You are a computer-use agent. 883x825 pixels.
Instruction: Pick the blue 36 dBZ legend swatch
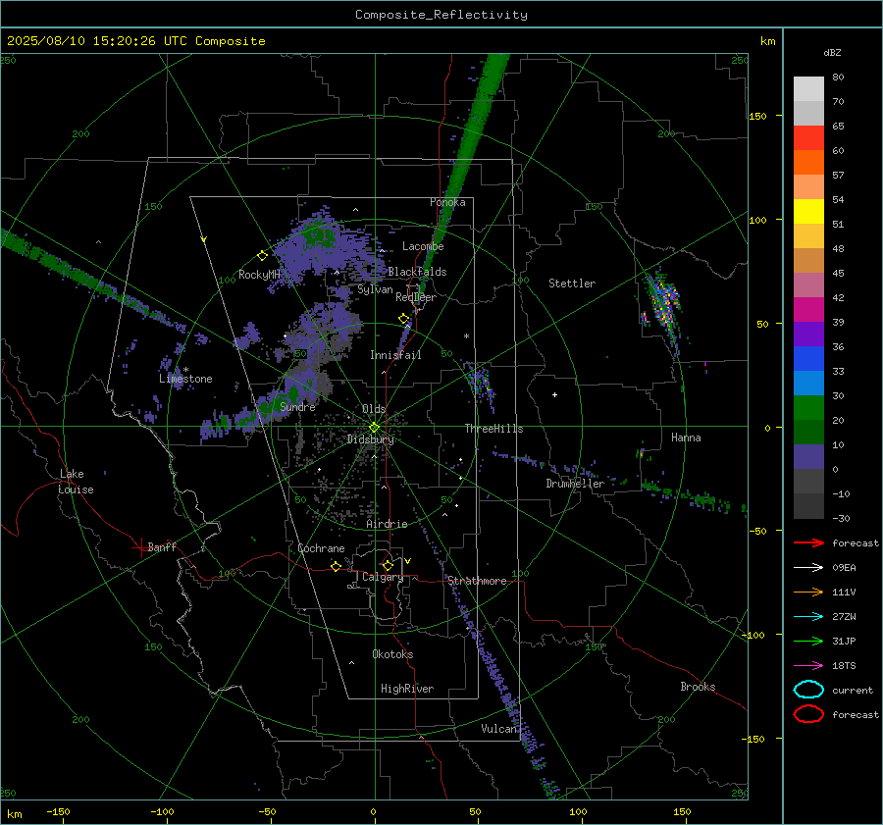(x=808, y=359)
